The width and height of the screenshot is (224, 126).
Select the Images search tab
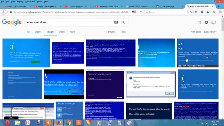[50, 32]
